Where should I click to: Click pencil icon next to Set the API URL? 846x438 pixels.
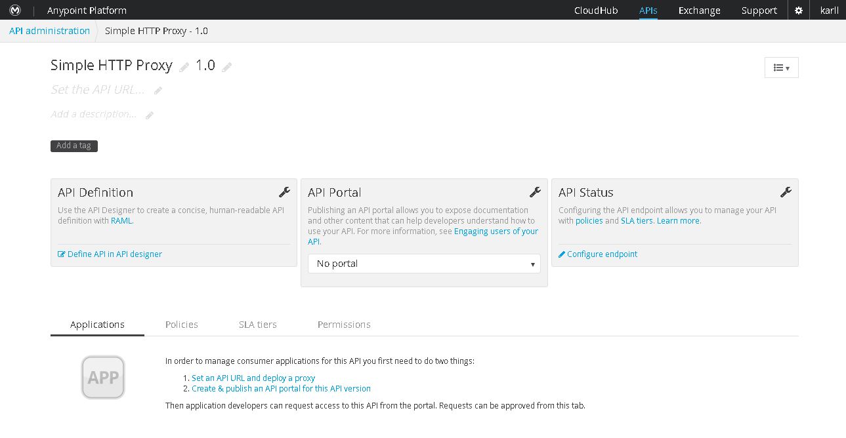[x=158, y=90]
